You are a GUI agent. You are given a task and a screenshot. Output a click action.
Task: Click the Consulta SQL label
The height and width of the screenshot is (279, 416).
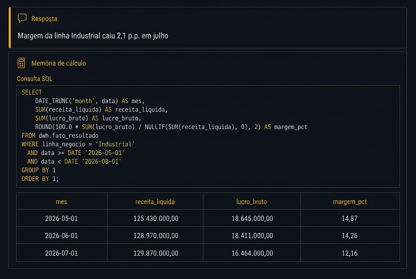click(x=35, y=79)
